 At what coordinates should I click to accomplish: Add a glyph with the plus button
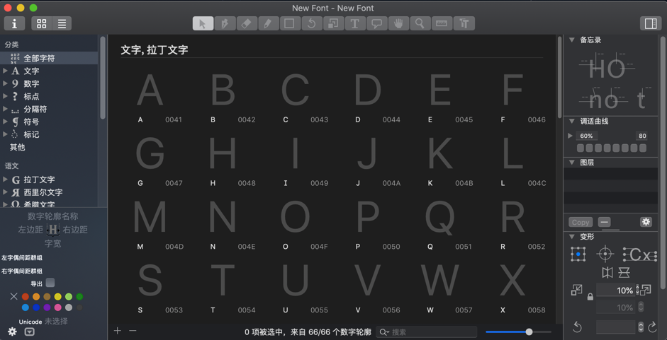118,331
